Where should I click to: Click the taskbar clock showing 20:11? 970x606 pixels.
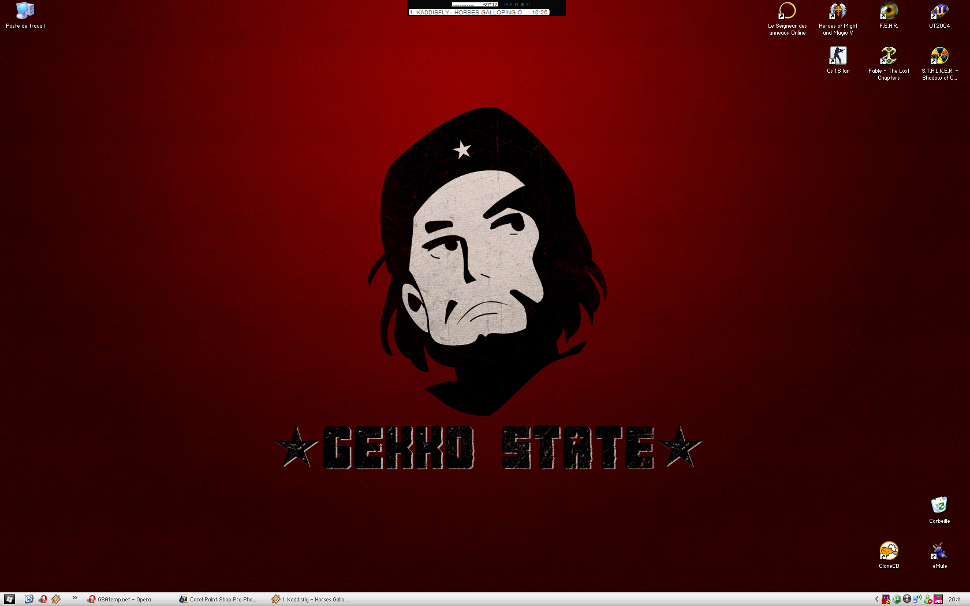[954, 599]
